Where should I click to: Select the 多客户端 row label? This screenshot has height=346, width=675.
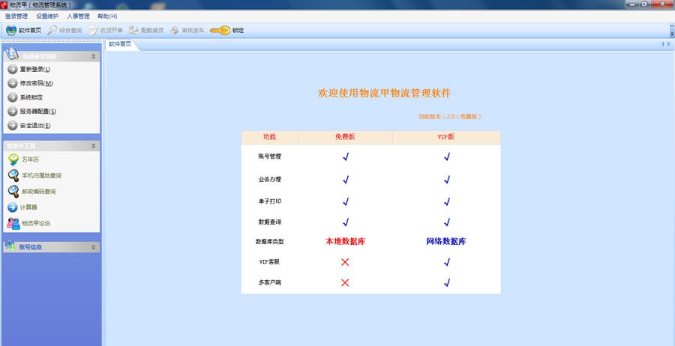[270, 282]
